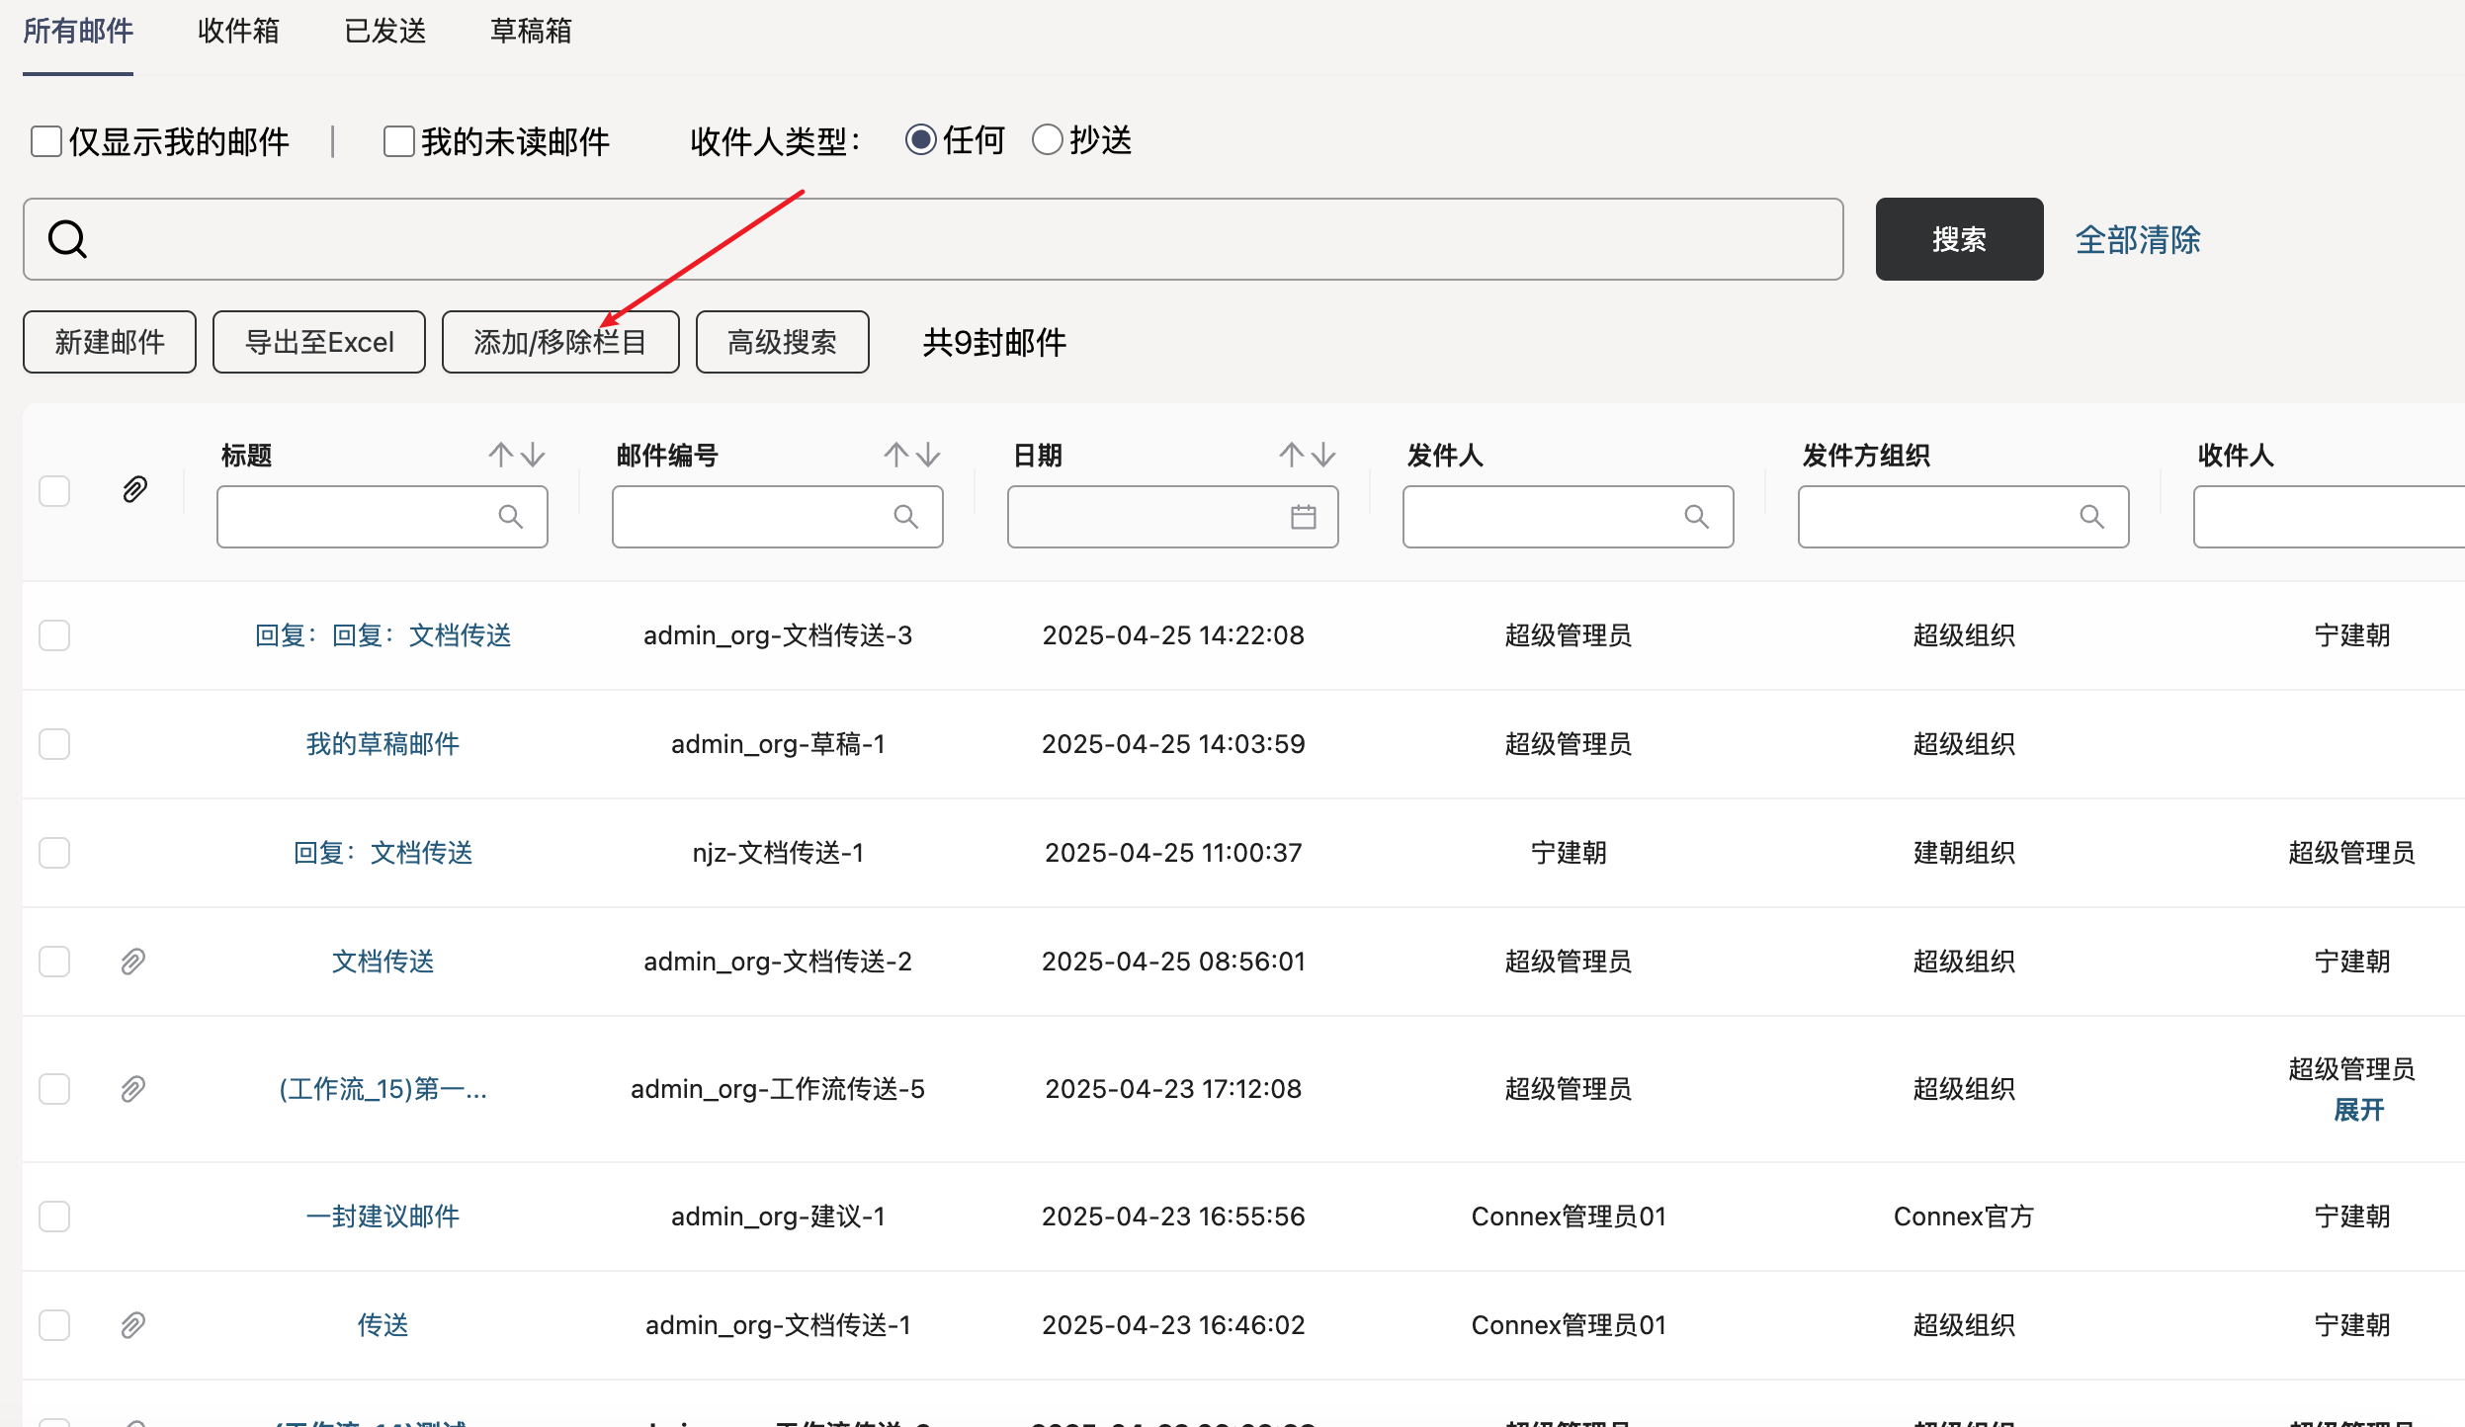Click search icon in 发件人 filter box

click(1696, 517)
